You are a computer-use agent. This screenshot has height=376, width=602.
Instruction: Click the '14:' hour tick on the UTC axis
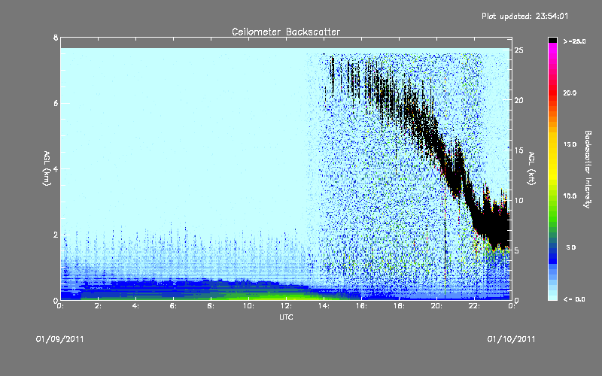tap(324, 306)
